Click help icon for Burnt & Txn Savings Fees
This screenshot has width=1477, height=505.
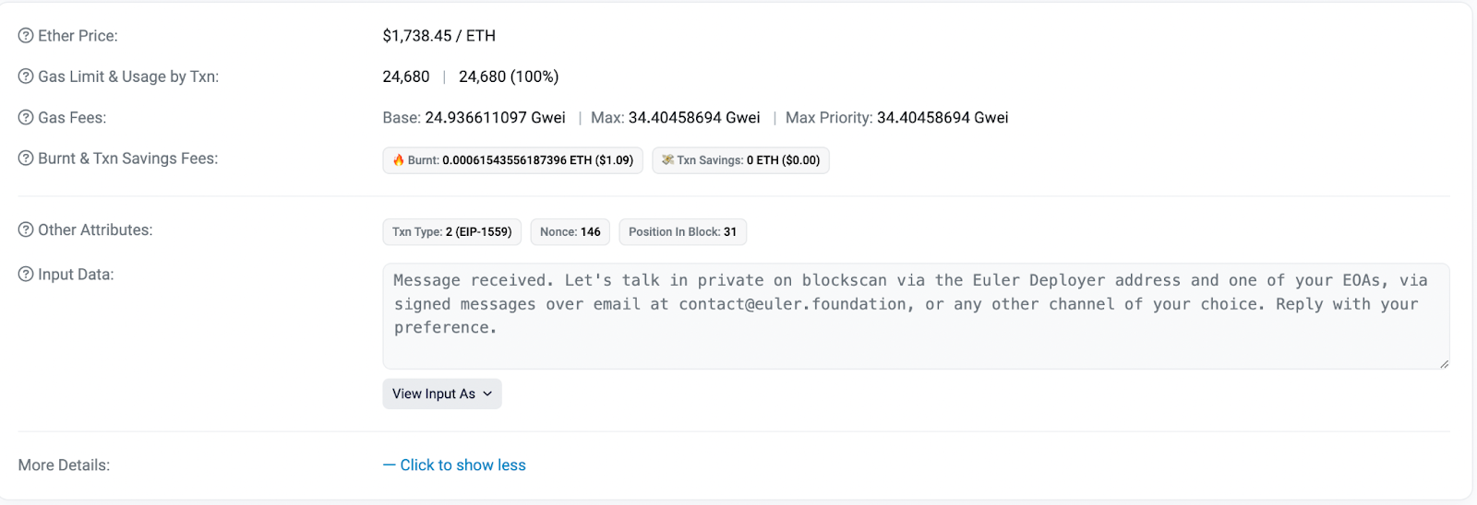(x=26, y=159)
